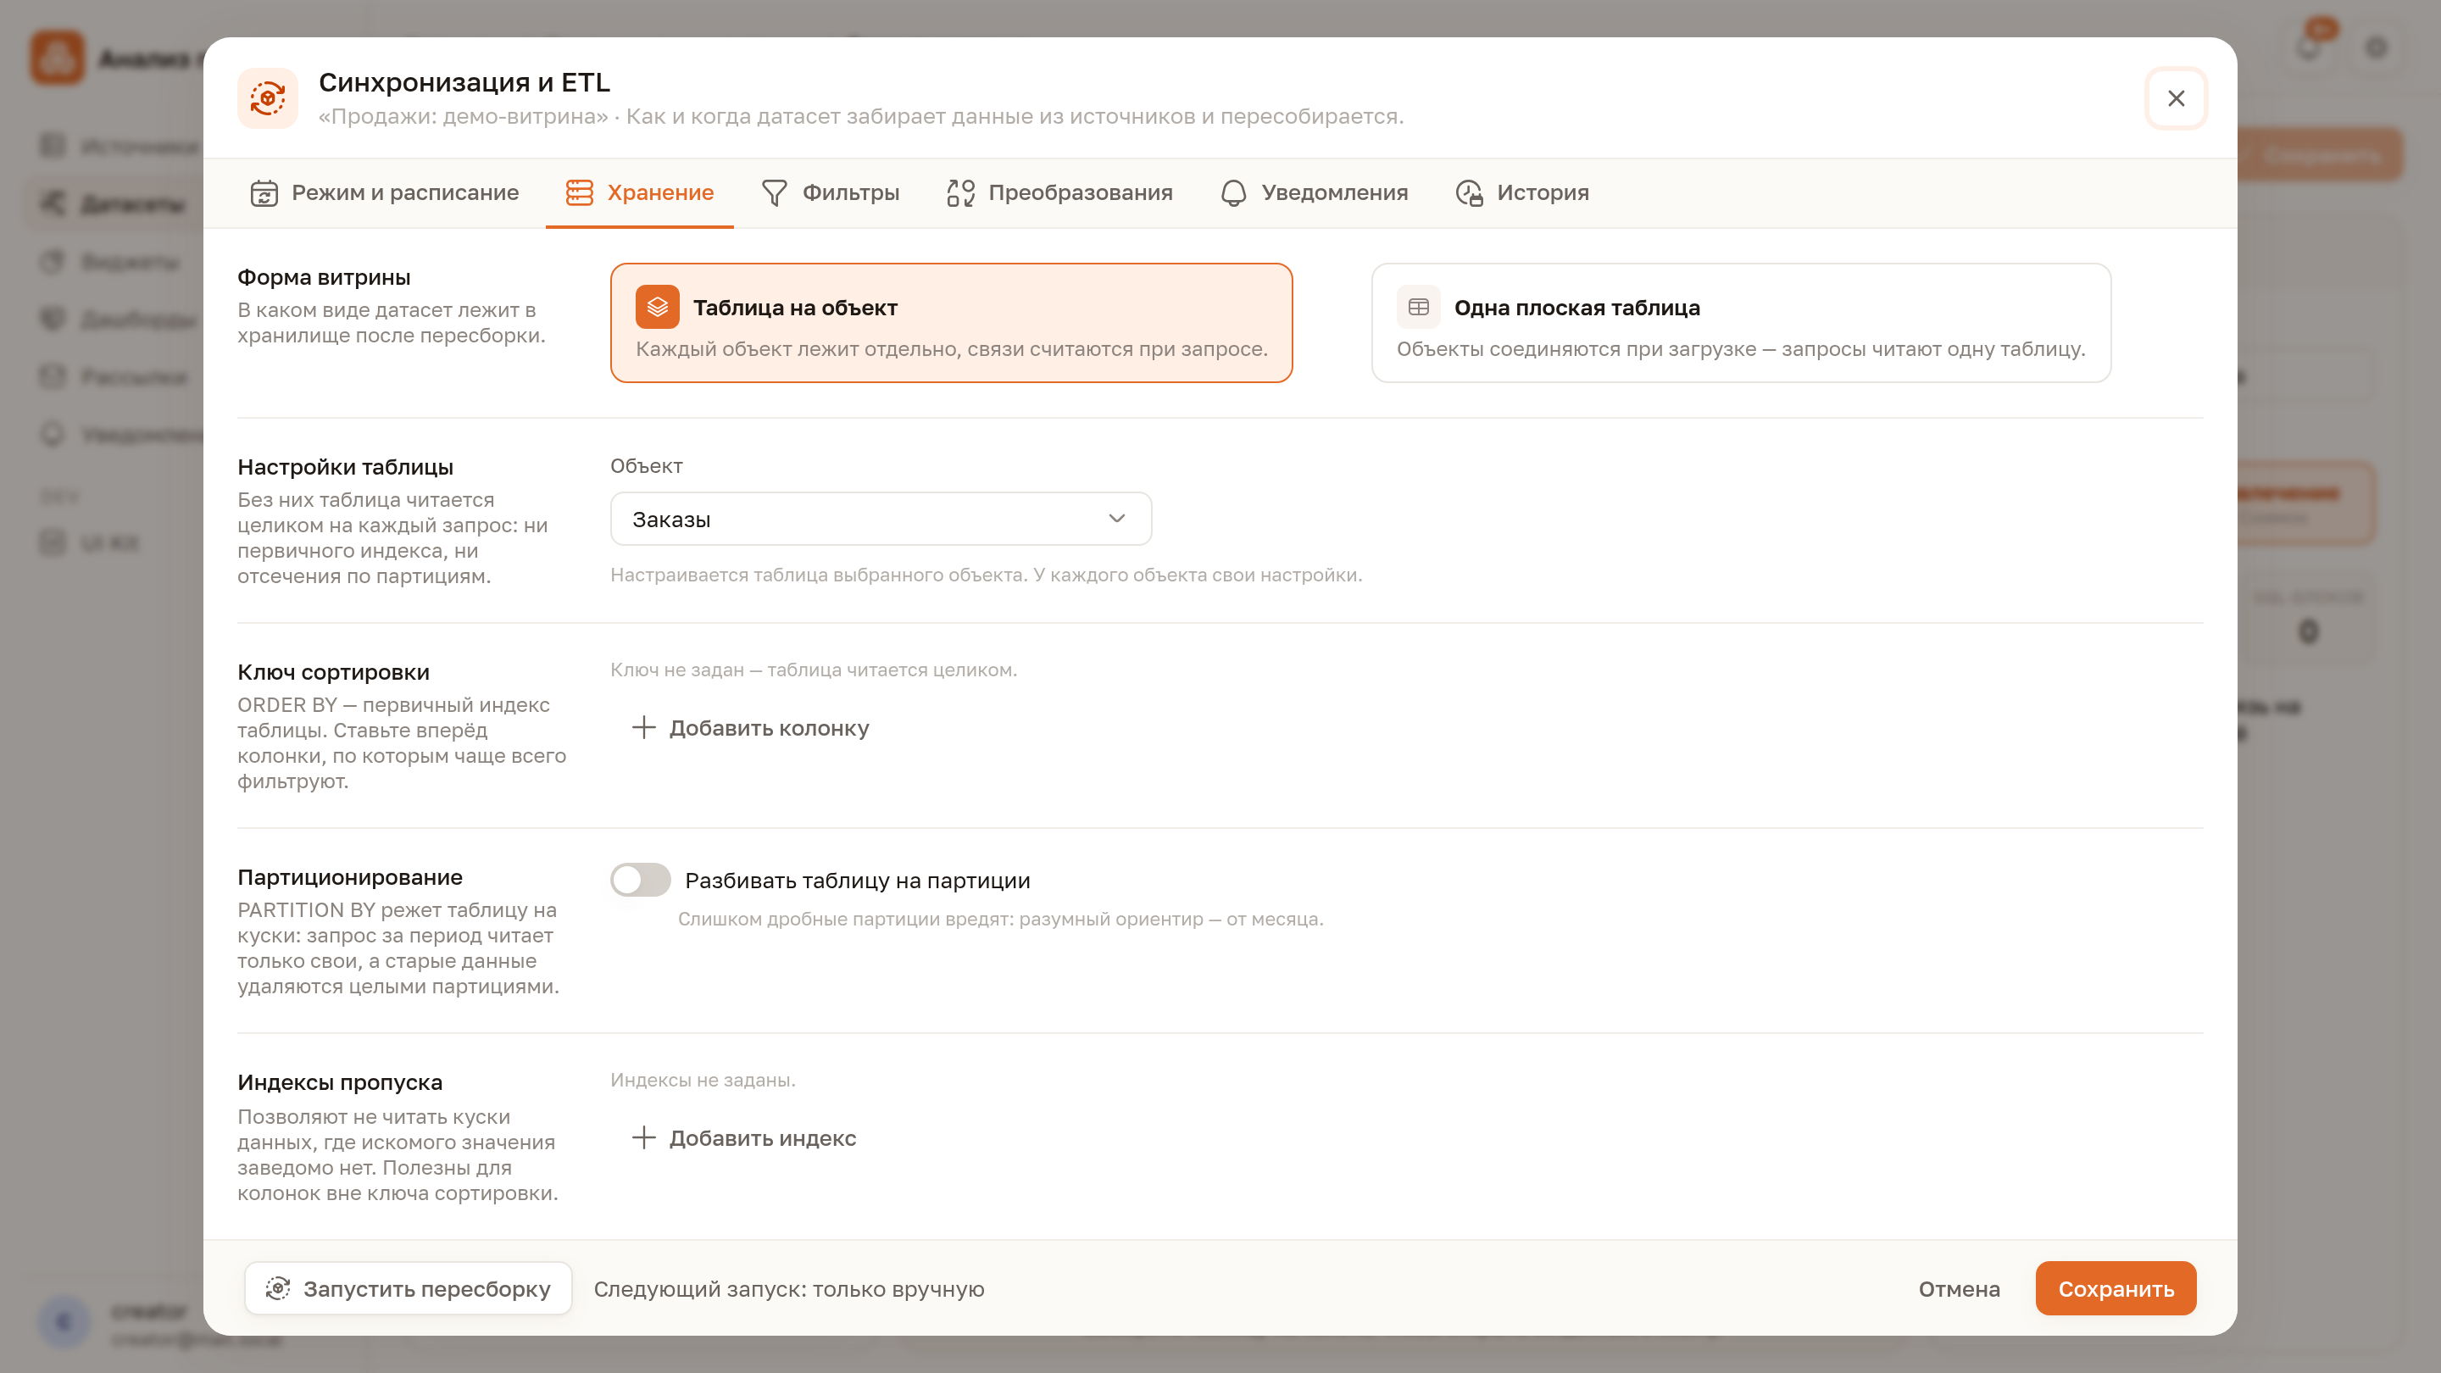Viewport: 2441px width, 1373px height.
Task: Choose the Одна плоская таблица layout card
Action: (1741, 323)
